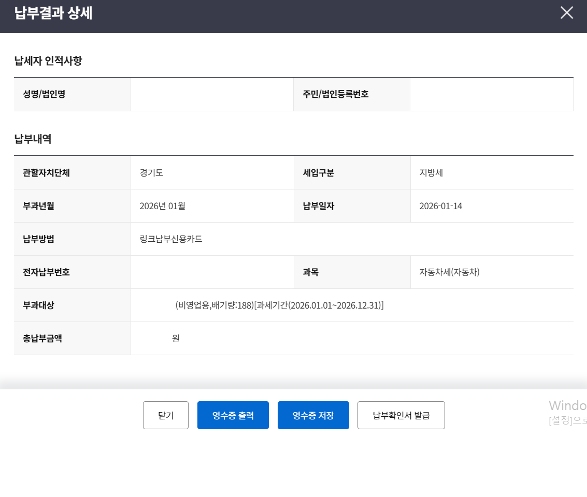Select the 성명/법인명 value cell

[211, 94]
